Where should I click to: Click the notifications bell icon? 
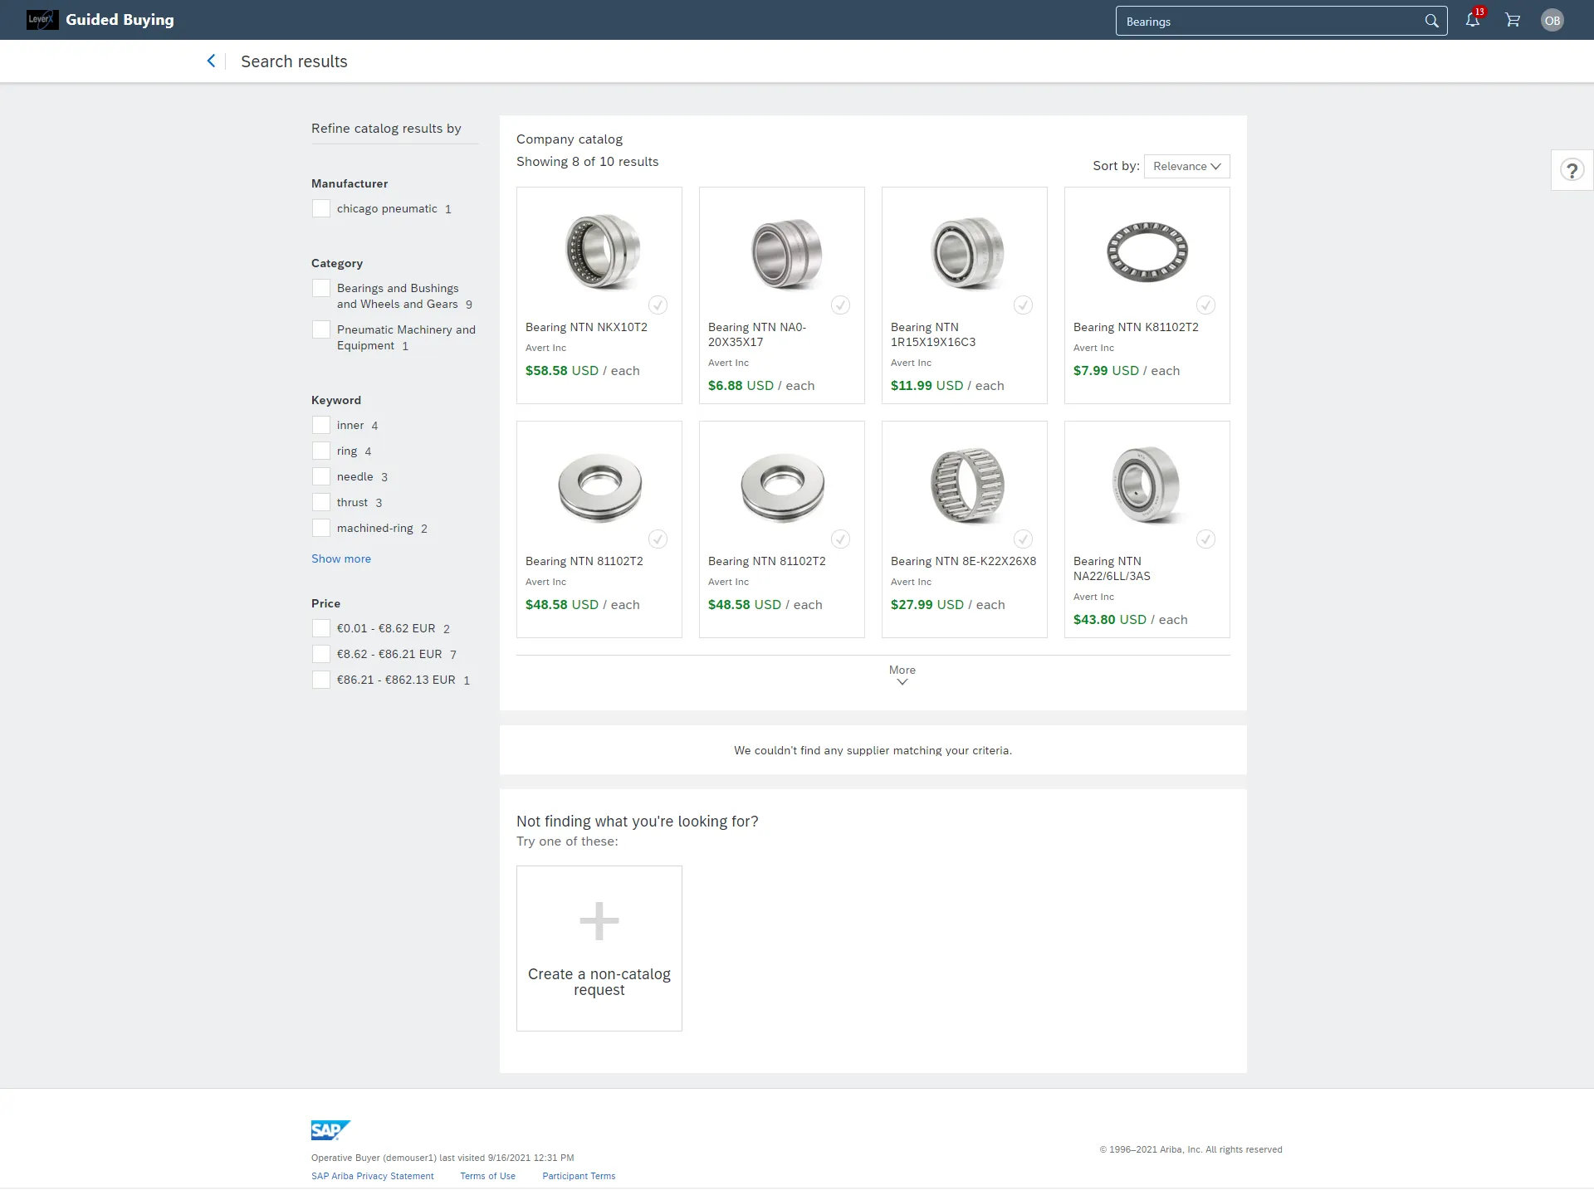1471,20
